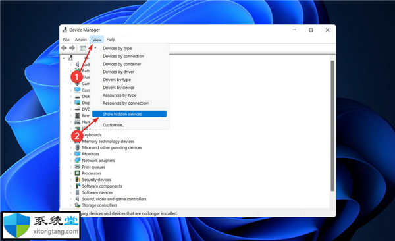Expand the Processors tree node

[x=71, y=173]
